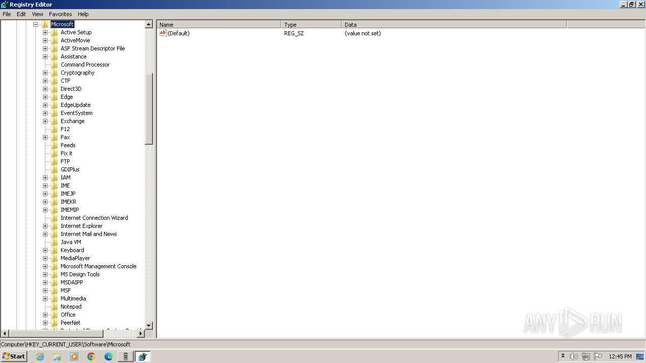Click the tree pane vertical scrollbar thumb

(x=149, y=109)
